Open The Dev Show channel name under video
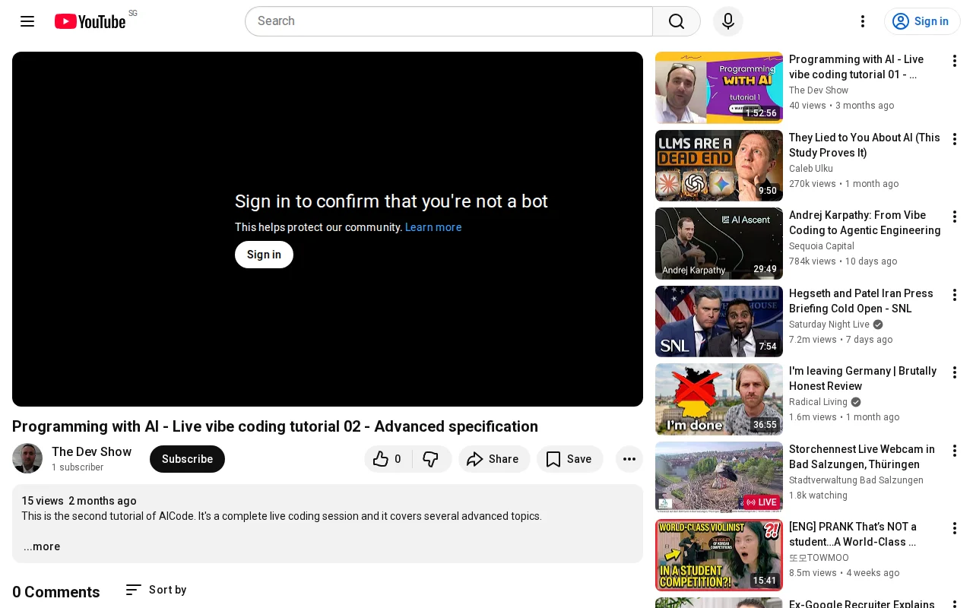 pyautogui.click(x=91, y=451)
